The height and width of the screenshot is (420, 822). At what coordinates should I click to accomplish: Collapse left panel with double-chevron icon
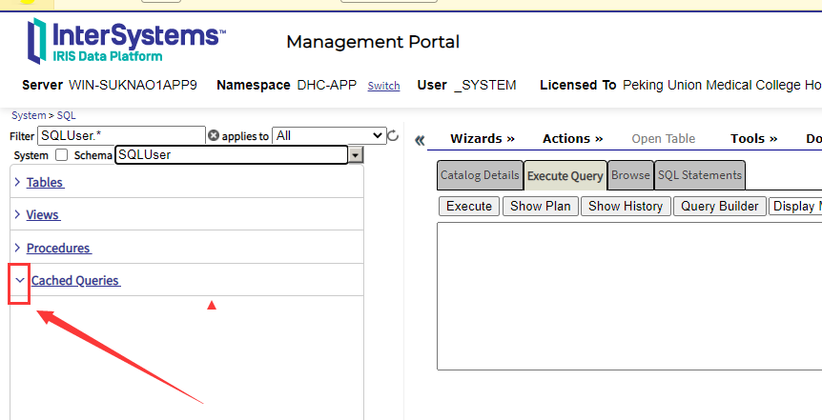coord(420,139)
